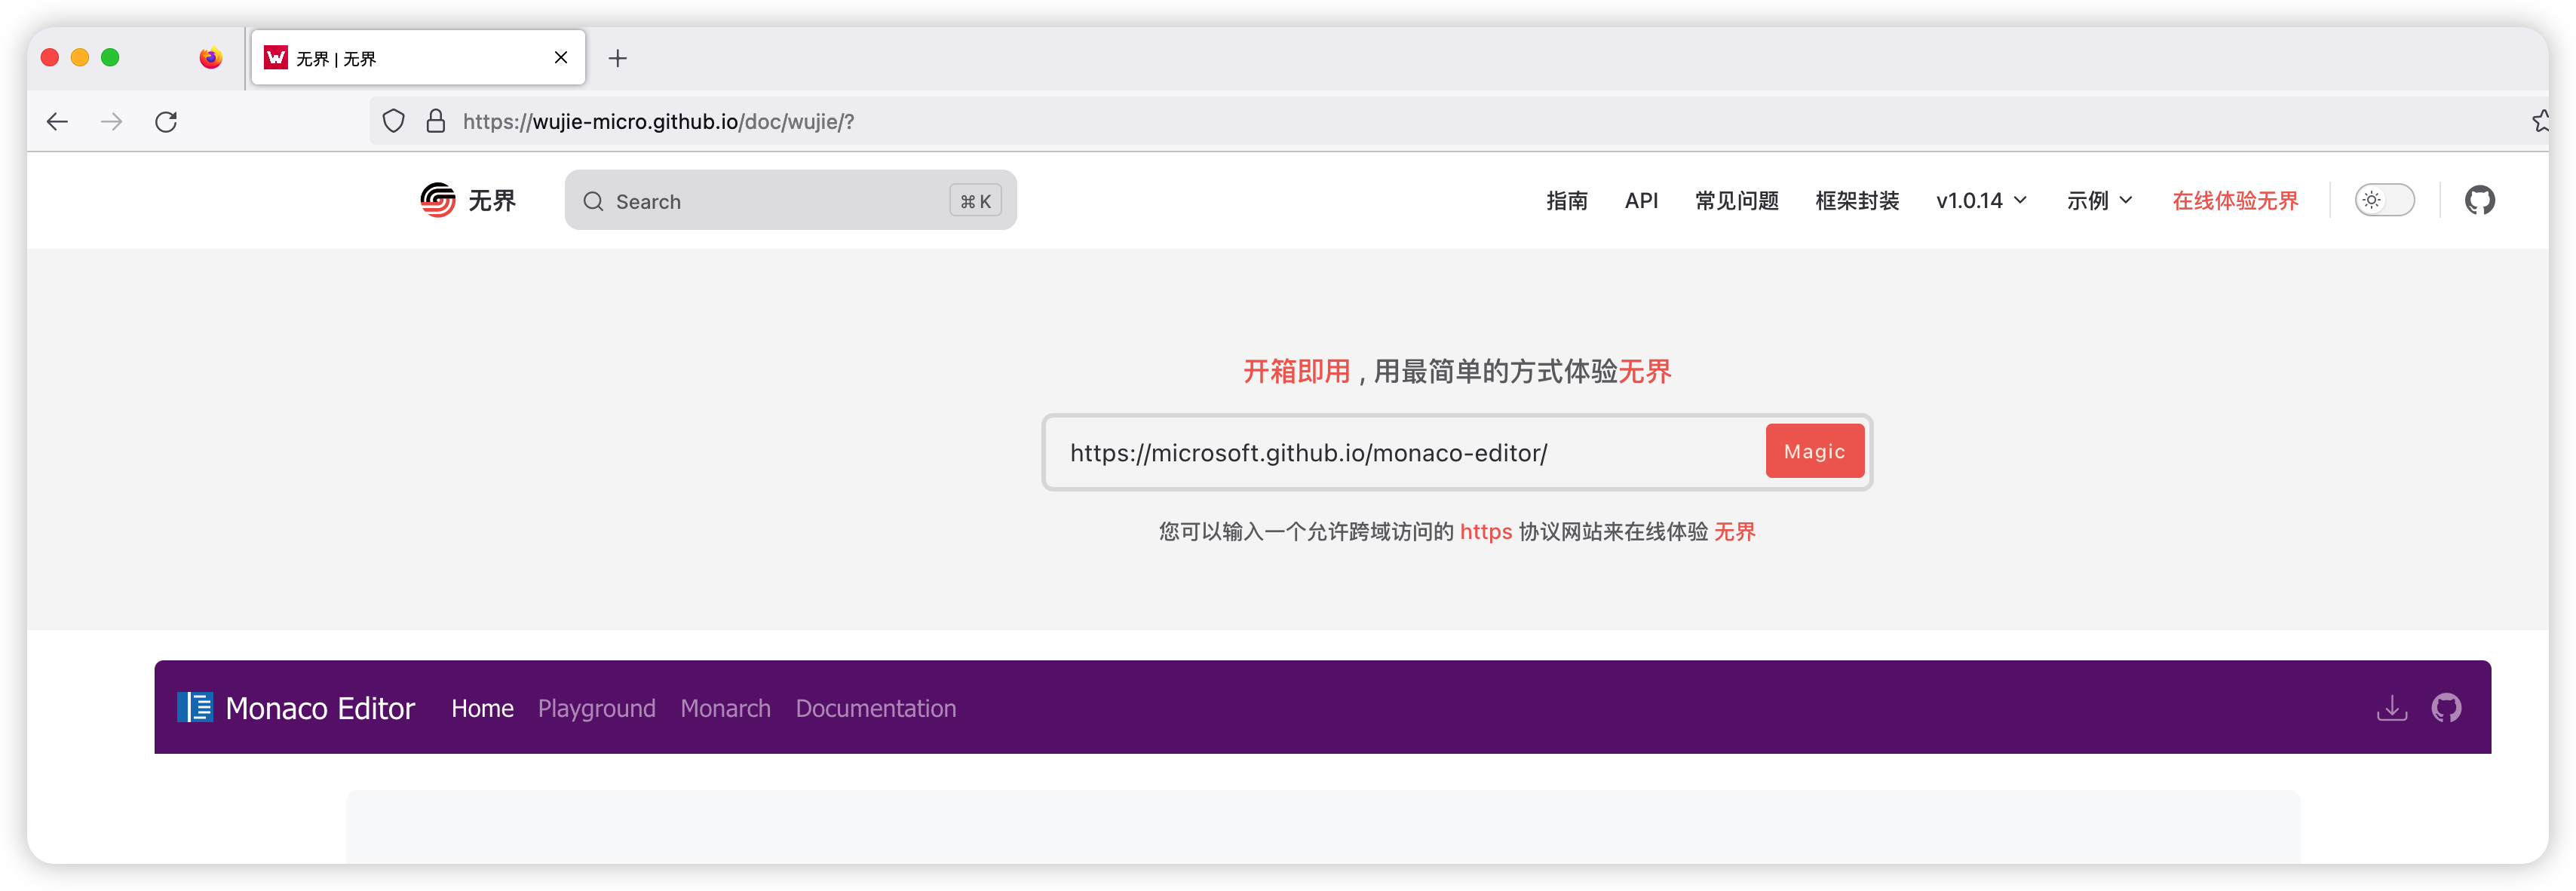The image size is (2576, 891).
Task: Click the tracking protection shield icon
Action: [393, 120]
